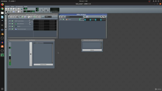Open the Pista de Automação track options gear
Image resolution: width=162 pixels, height=91 pixels.
coord(10,29)
